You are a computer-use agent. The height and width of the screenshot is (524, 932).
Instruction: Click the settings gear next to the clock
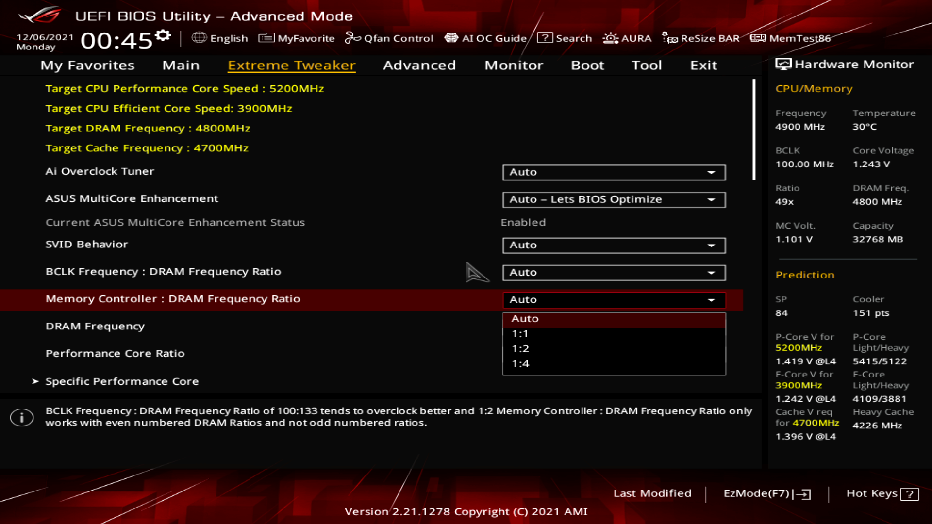click(163, 35)
